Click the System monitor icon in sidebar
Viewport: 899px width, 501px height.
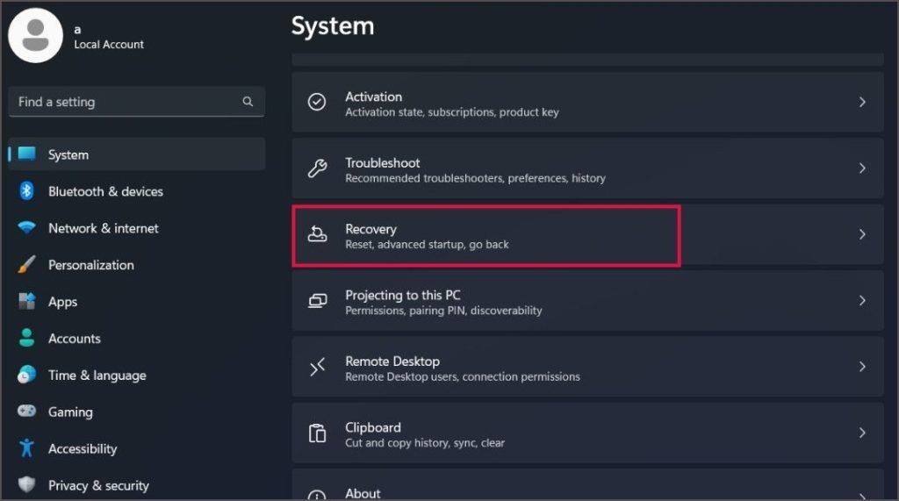click(x=27, y=154)
